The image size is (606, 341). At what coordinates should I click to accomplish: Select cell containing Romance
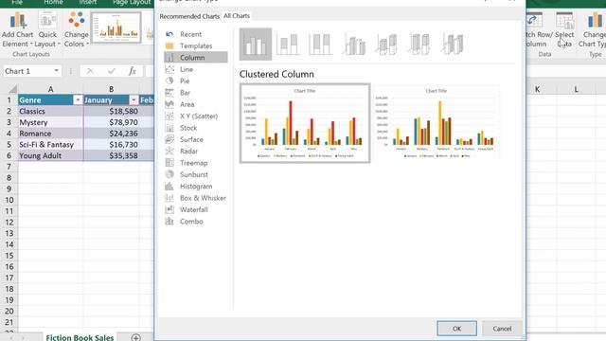[x=50, y=134]
